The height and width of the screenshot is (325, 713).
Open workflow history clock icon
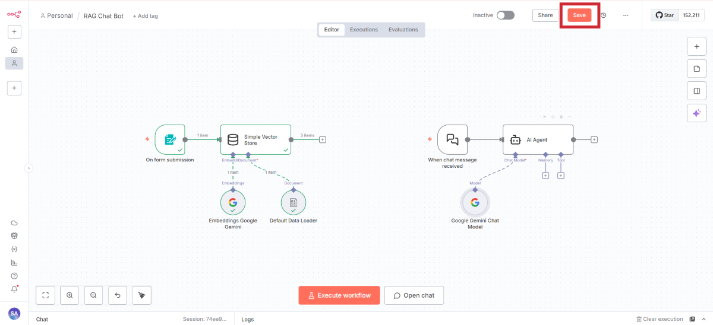[604, 15]
